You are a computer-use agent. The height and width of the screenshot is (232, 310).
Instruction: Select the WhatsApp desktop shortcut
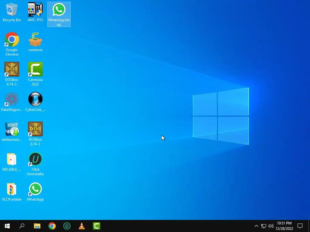pyautogui.click(x=35, y=192)
